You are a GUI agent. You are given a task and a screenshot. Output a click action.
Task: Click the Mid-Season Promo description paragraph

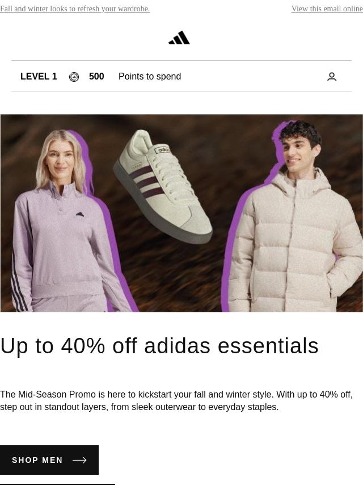pos(176,400)
